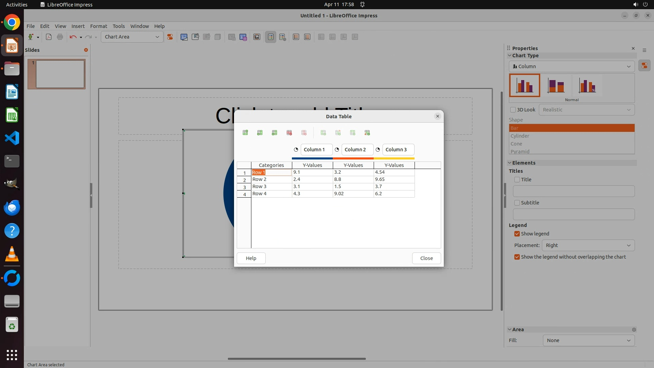The image size is (654, 368).
Task: Collapse the Elements section expander
Action: [510, 163]
